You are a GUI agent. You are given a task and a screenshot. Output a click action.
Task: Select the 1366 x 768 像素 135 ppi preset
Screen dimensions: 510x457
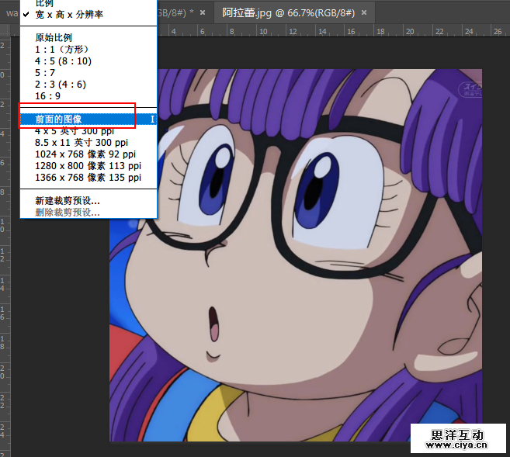coord(88,178)
